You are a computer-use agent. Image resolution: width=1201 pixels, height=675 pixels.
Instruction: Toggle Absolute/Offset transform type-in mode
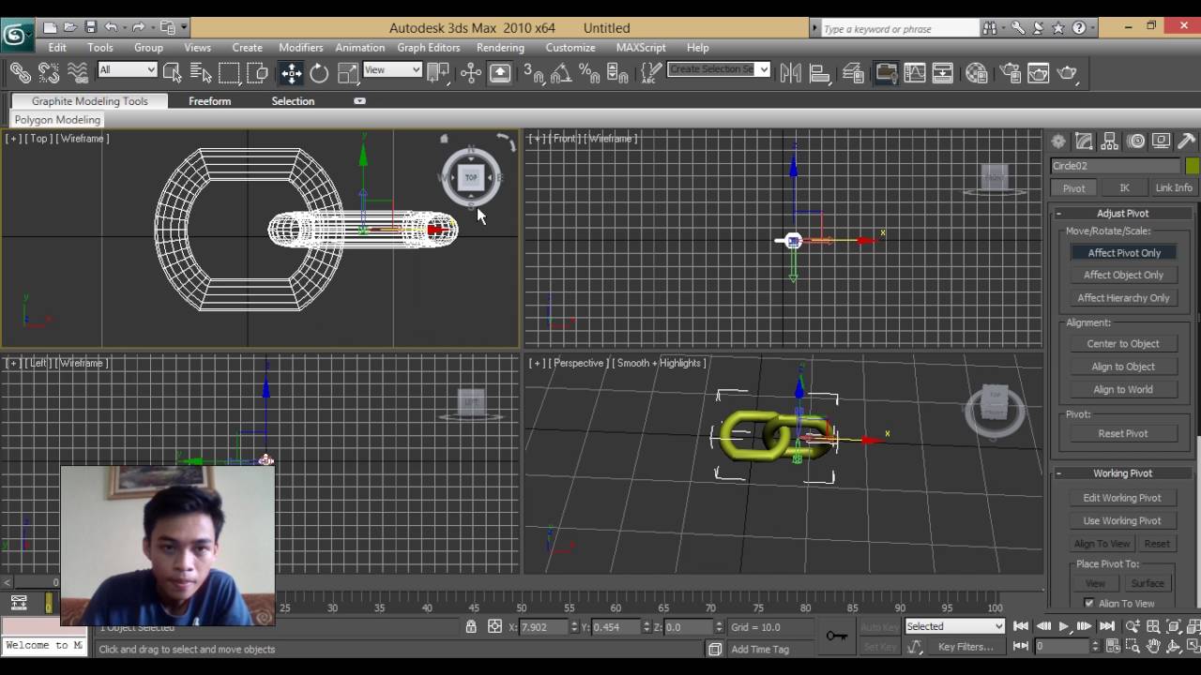494,627
